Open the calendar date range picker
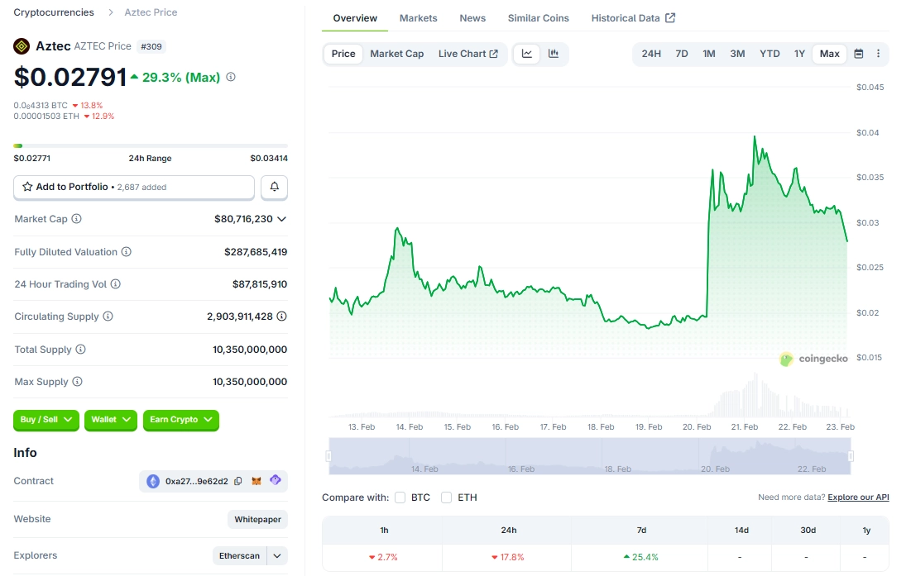 (858, 54)
